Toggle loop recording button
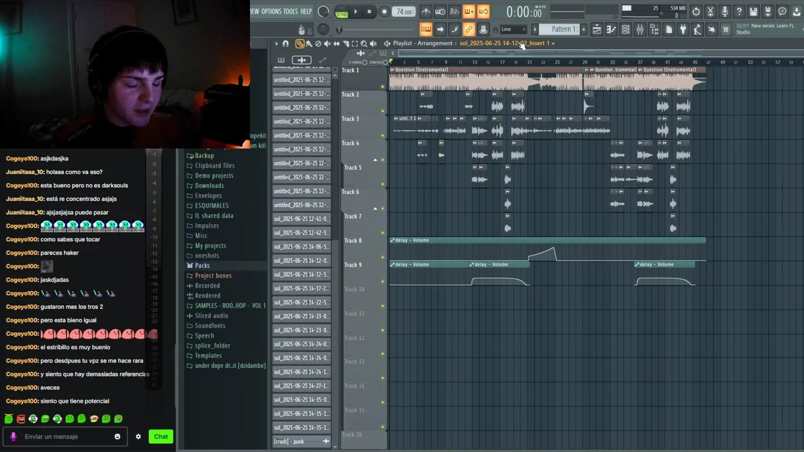The height and width of the screenshot is (452, 804). 483,11
